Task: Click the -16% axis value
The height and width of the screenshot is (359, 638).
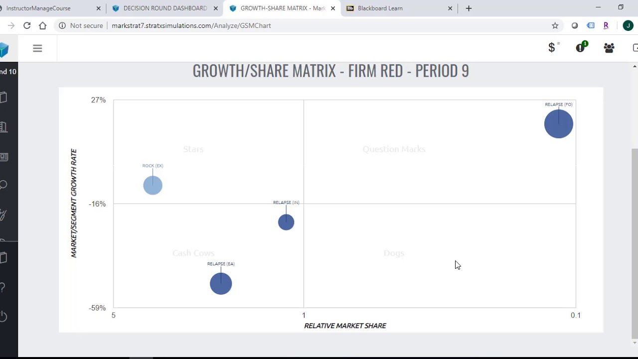Action: [97, 204]
